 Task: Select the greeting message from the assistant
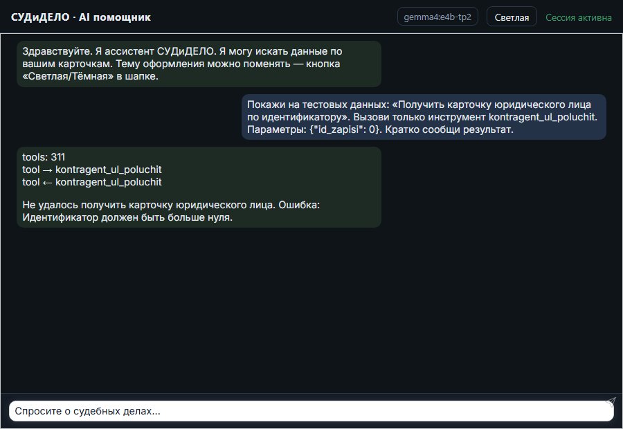(199, 64)
